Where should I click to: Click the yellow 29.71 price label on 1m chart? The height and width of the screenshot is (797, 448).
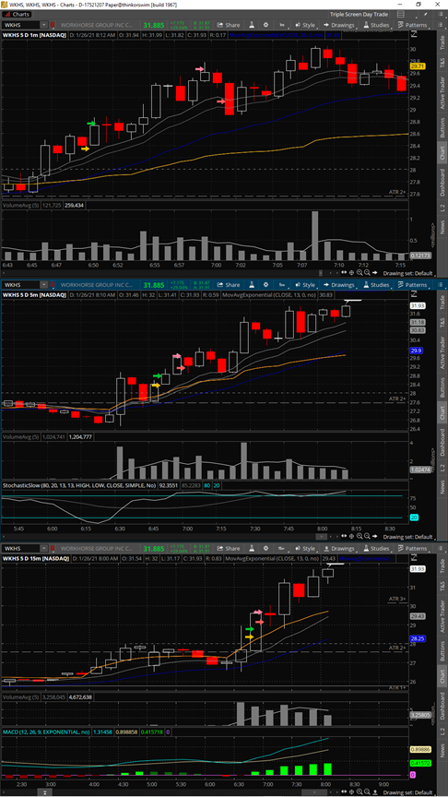[x=419, y=66]
